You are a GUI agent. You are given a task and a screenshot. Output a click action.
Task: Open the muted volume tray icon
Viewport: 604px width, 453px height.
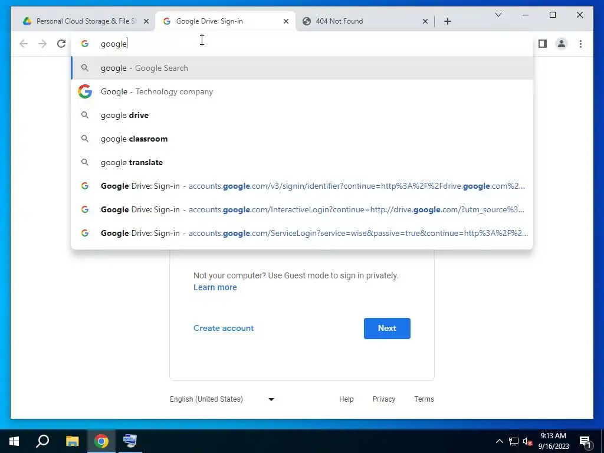pyautogui.click(x=527, y=441)
